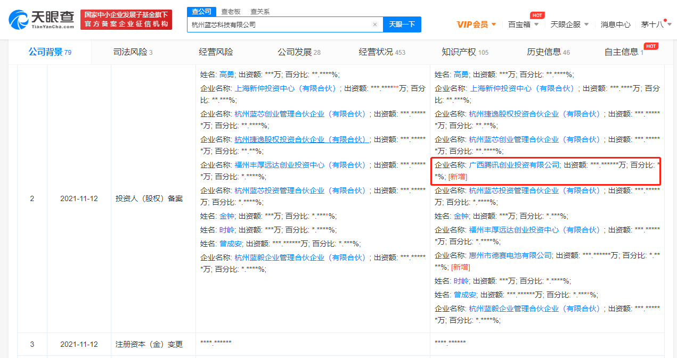Open 曾成安 link in right column
The height and width of the screenshot is (358, 677).
coord(465,295)
